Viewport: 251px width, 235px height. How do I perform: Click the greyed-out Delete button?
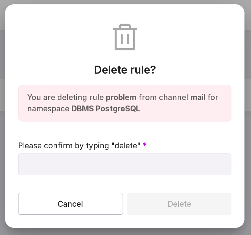coord(179,204)
